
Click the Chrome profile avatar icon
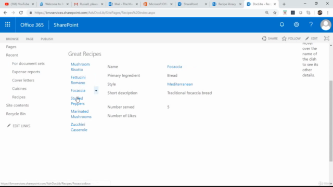[320, 12]
